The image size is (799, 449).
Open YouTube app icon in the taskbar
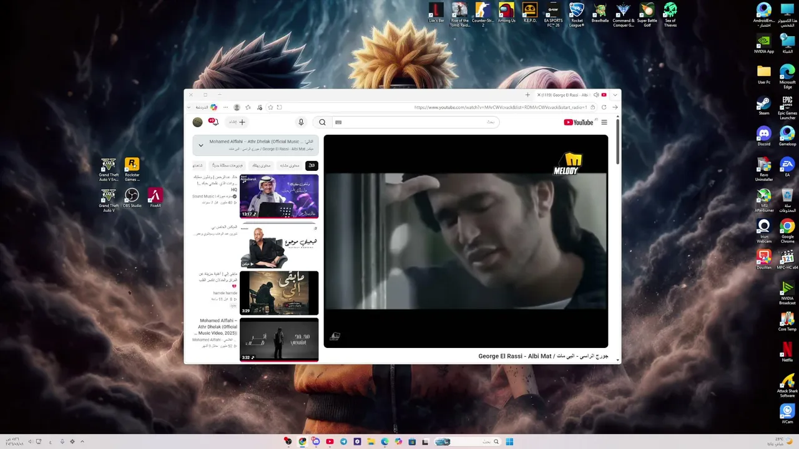pyautogui.click(x=330, y=442)
